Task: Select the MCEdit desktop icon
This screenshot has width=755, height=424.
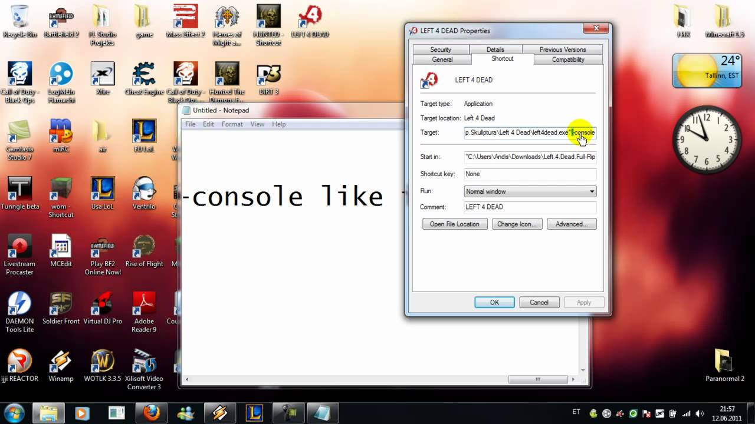Action: pyautogui.click(x=61, y=251)
